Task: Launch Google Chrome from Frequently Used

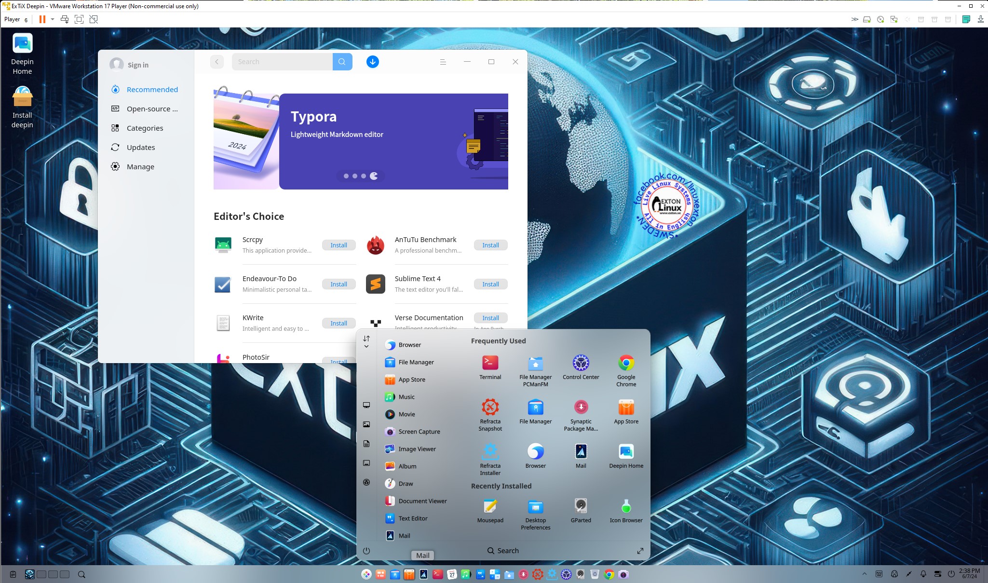Action: click(626, 371)
